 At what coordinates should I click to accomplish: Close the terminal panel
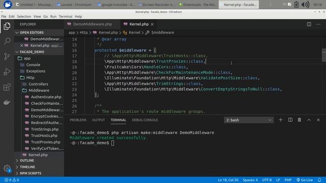[x=318, y=120]
